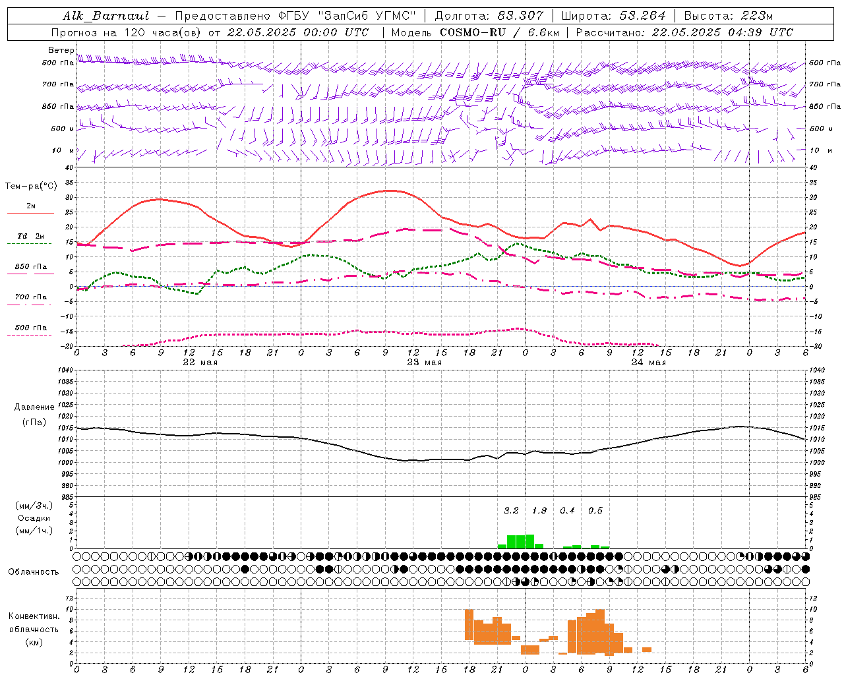Click the 'Td 2м' dew point legend label
The image size is (844, 675).
coord(30,236)
